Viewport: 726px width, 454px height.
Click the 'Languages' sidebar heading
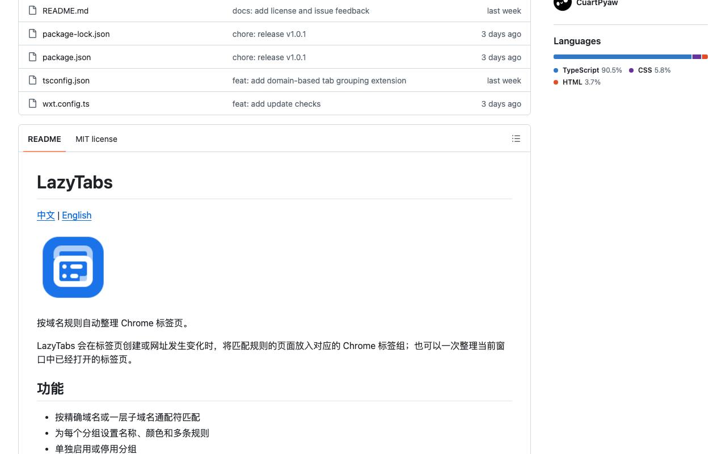(577, 41)
